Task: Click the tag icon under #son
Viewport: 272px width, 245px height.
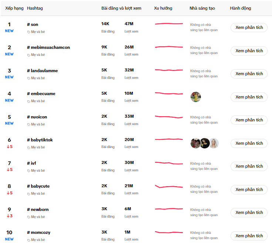Action: (29, 32)
